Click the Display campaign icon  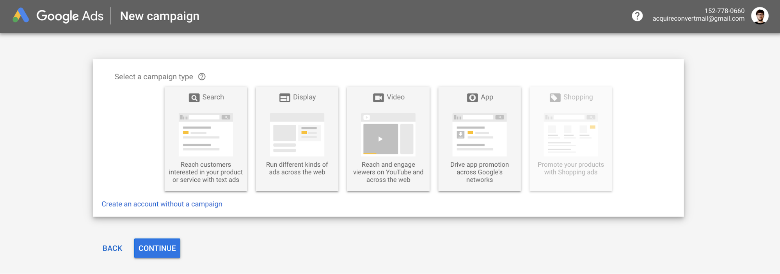[x=284, y=98]
